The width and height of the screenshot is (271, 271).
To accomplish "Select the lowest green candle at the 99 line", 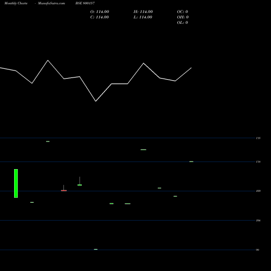I will coord(96,249).
